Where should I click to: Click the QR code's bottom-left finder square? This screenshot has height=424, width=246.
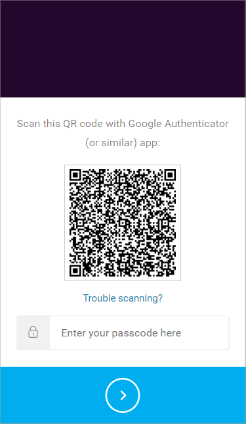point(75,270)
